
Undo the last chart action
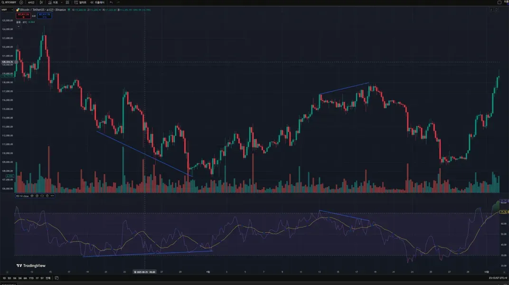pos(111,2)
